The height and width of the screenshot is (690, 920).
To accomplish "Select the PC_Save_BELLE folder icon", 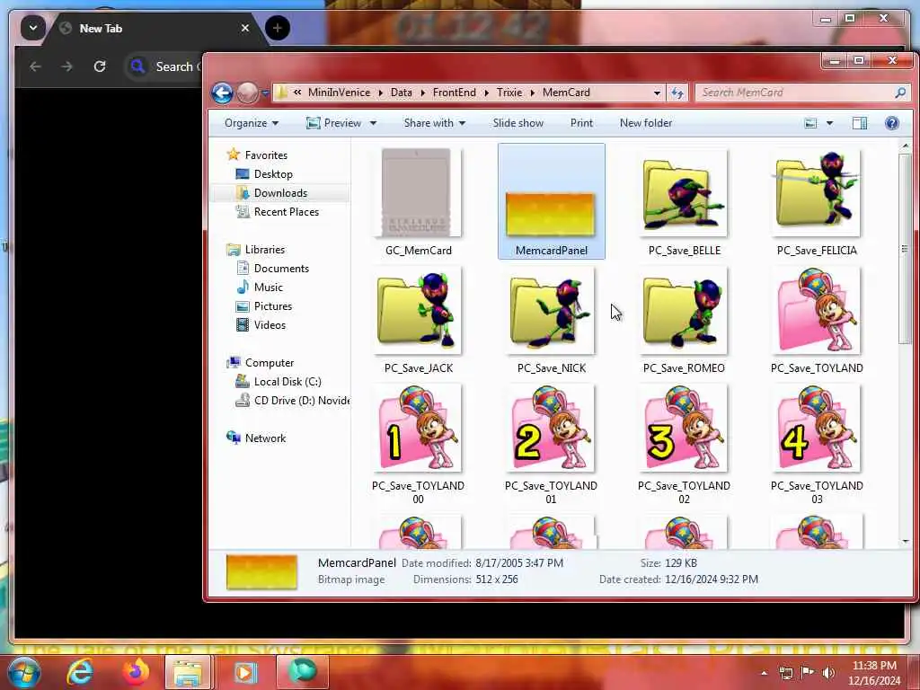I will (x=684, y=192).
